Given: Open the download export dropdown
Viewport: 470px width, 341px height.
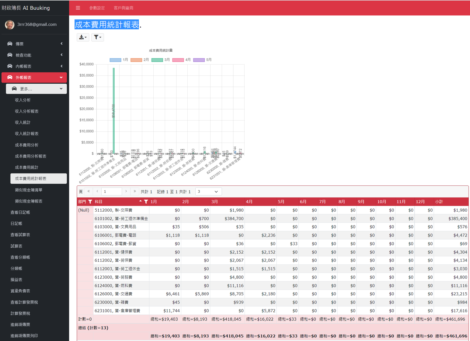Looking at the screenshot, I should pos(83,37).
